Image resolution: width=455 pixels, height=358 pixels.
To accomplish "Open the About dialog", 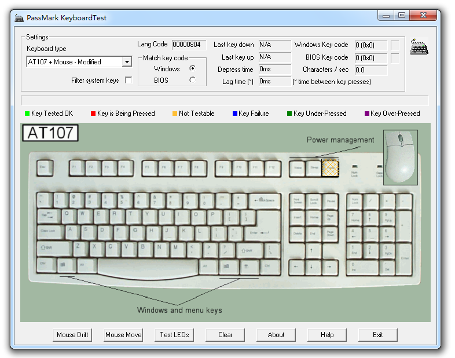I will [x=276, y=335].
